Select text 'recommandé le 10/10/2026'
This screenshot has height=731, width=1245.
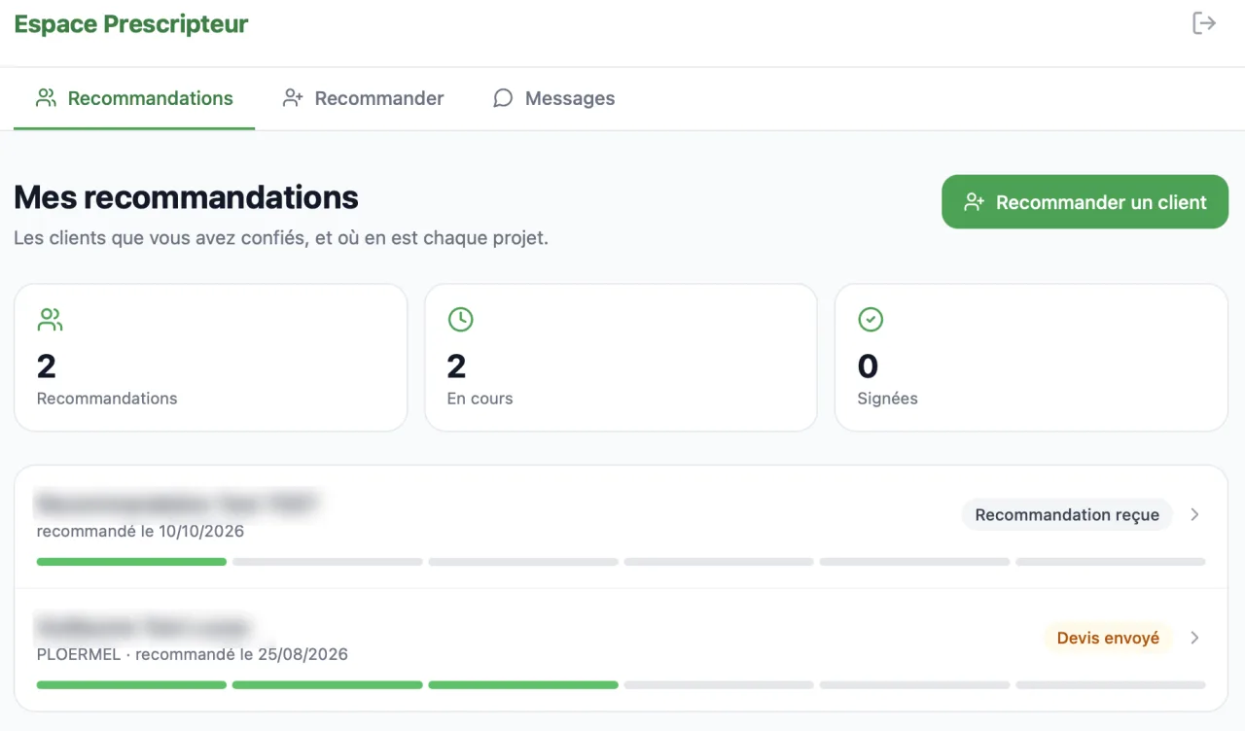point(140,532)
